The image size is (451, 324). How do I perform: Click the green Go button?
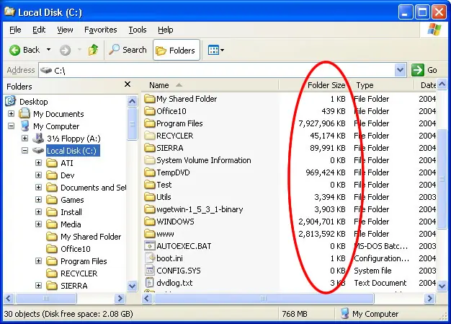coord(424,70)
